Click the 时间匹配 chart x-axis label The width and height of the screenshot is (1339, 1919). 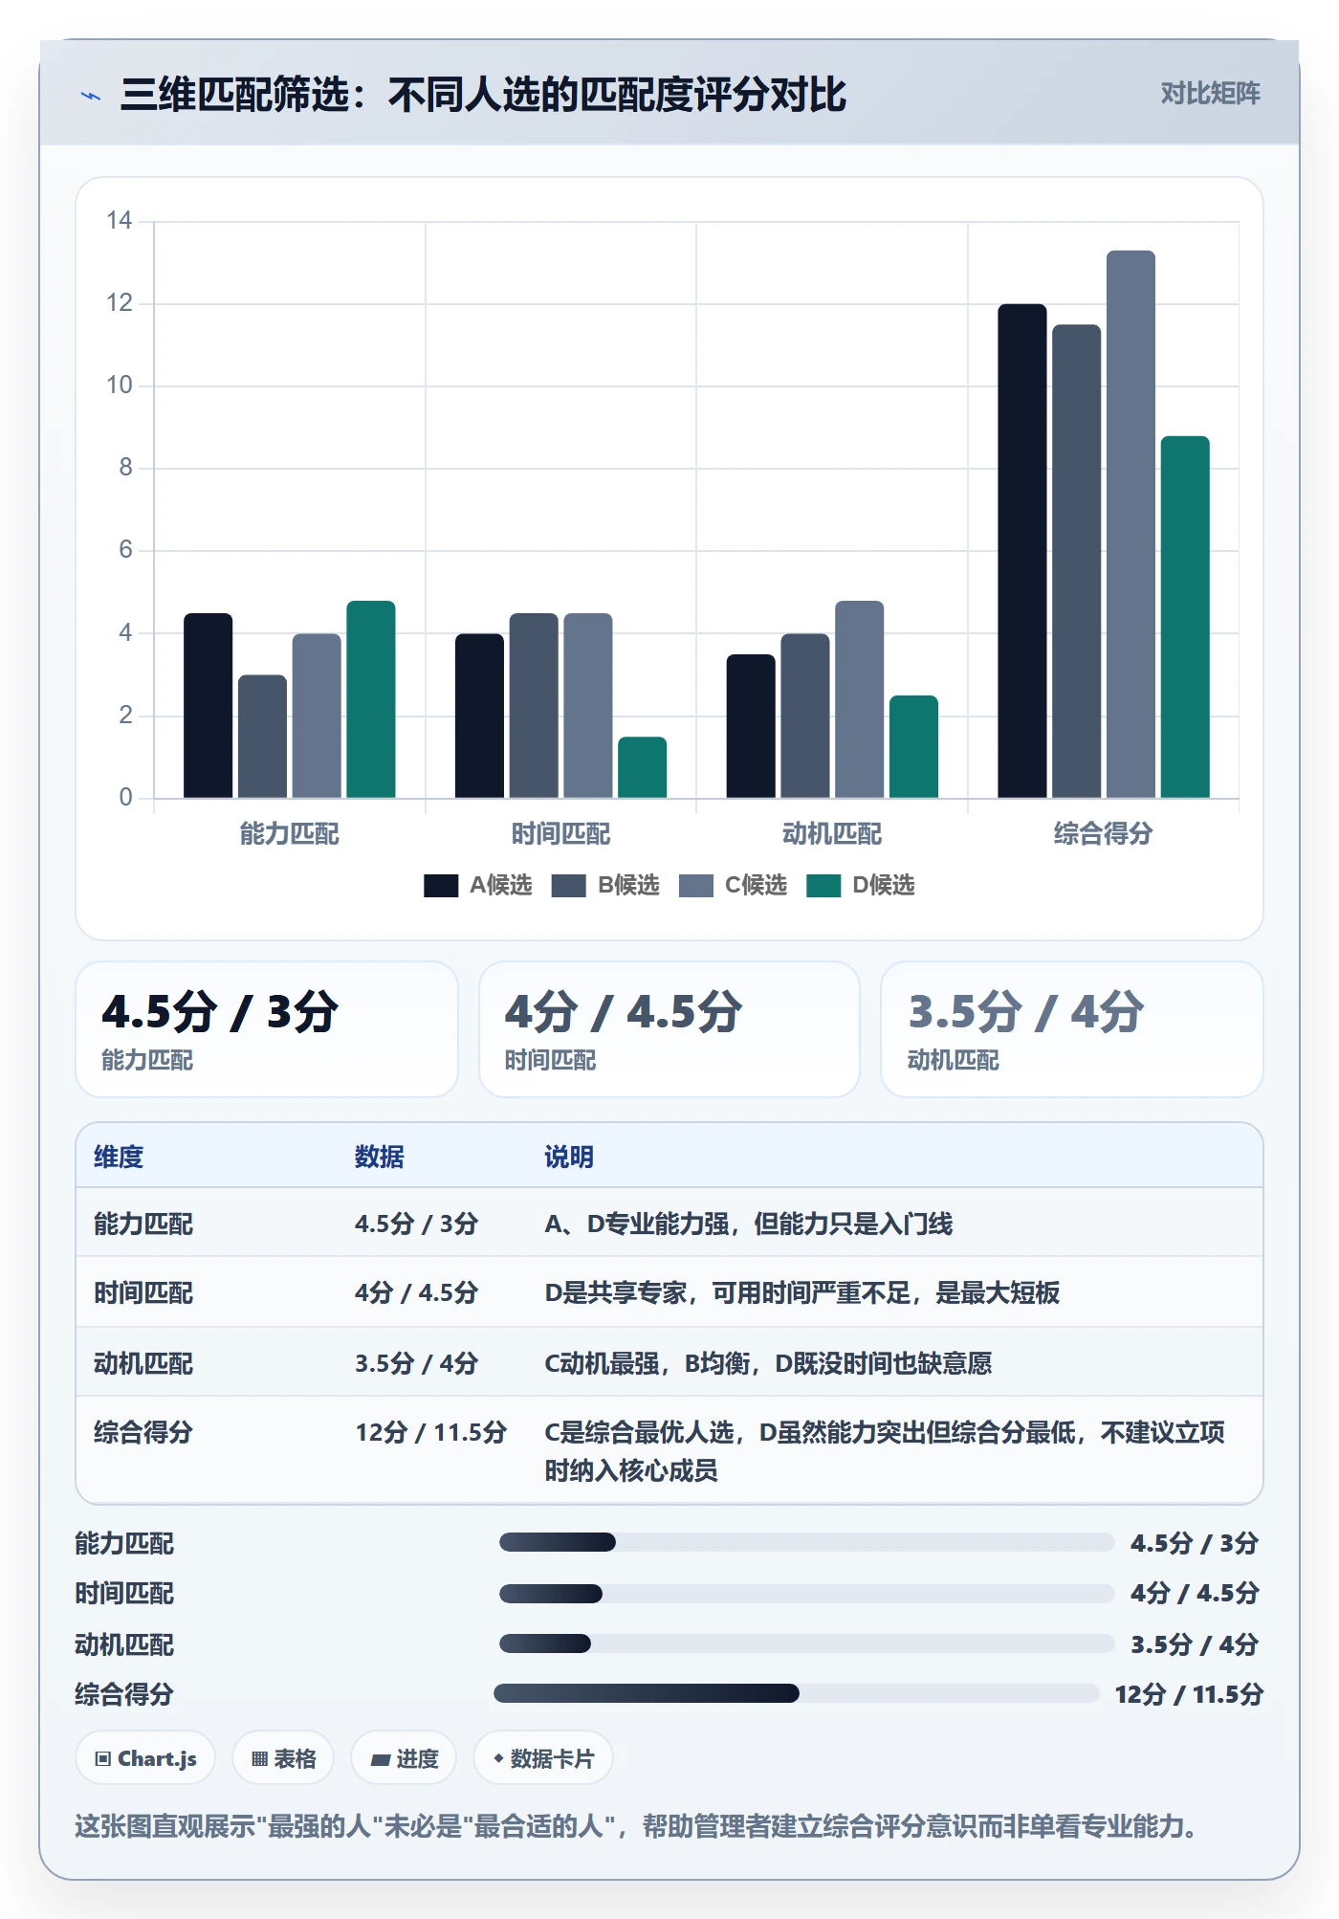(x=560, y=834)
